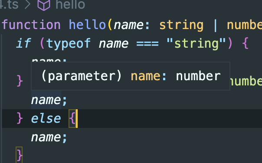This screenshot has height=163, width=262.
Task: Place cursor on the function keyword
Action: click(x=31, y=25)
